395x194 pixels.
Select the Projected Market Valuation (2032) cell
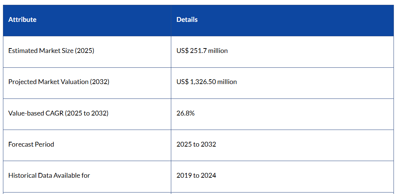tap(58, 82)
